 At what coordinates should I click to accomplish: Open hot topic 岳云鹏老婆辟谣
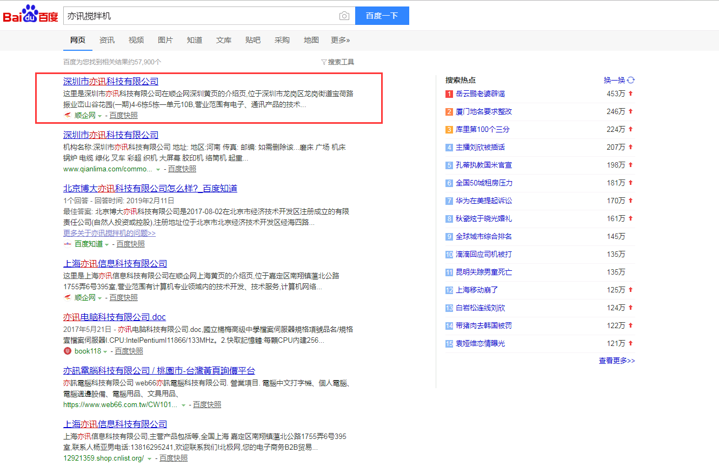(480, 94)
